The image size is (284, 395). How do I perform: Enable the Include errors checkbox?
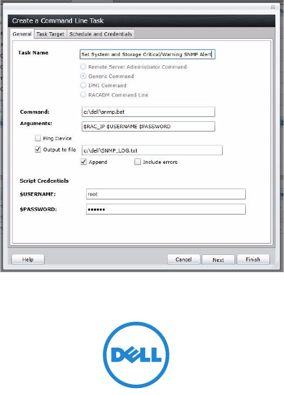(x=138, y=162)
